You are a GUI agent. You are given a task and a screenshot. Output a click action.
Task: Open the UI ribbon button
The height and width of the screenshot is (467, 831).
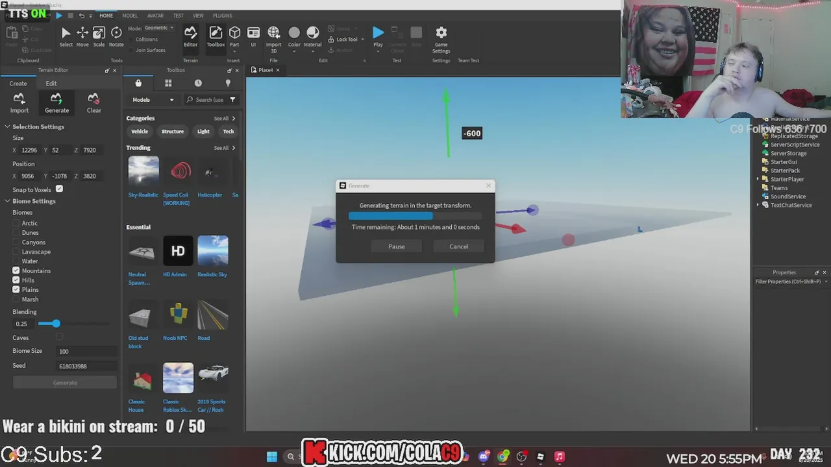coord(253,36)
